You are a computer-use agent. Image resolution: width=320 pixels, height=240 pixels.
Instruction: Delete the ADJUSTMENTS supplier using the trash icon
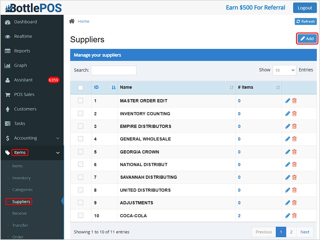tap(294, 202)
